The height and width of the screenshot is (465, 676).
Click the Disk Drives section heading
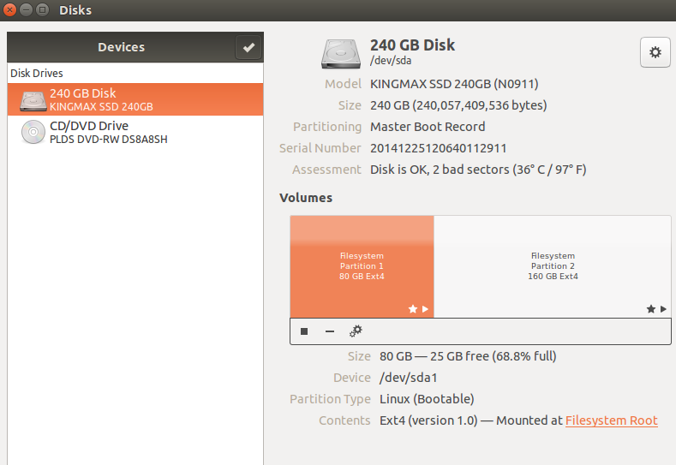pos(37,74)
